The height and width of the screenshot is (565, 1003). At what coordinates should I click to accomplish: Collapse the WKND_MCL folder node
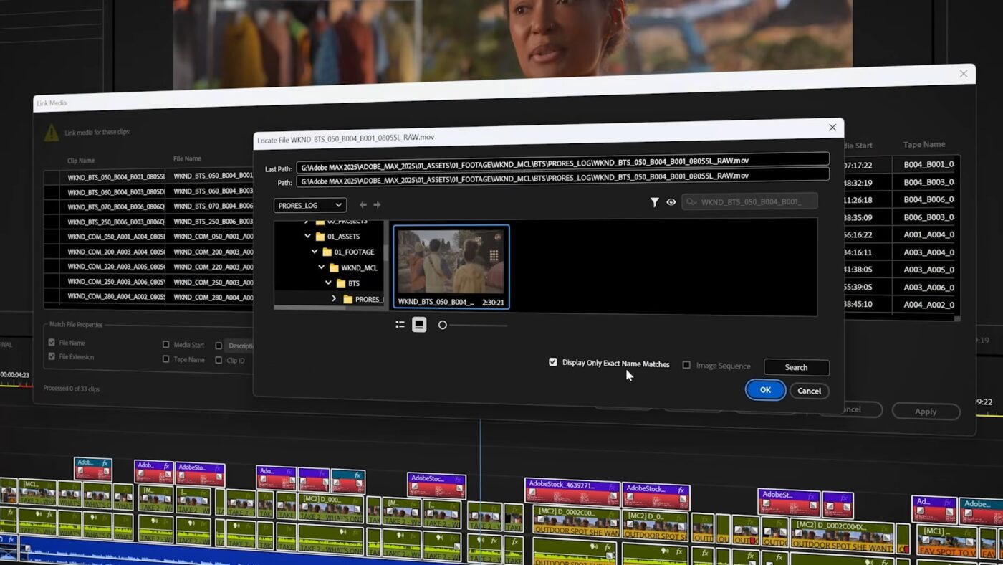(x=322, y=267)
